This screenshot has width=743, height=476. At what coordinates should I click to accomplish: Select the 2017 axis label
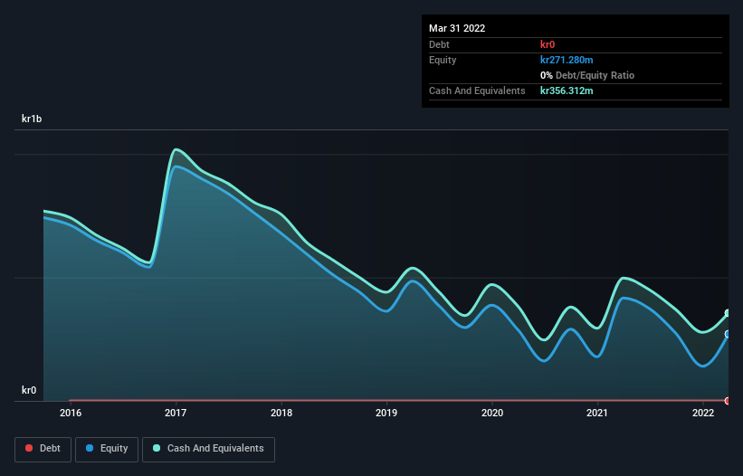176,413
